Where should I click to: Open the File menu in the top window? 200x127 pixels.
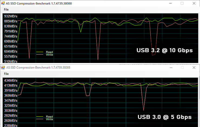click(6, 9)
